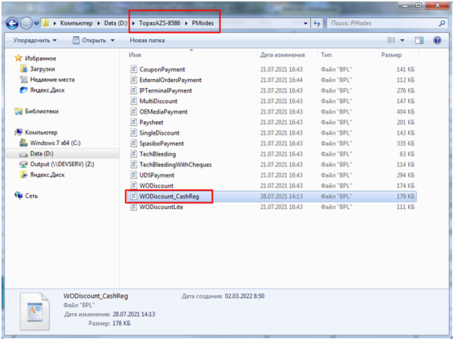This screenshot has width=454, height=340.
Task: Open the address bar history dropdown
Action: [x=306, y=24]
